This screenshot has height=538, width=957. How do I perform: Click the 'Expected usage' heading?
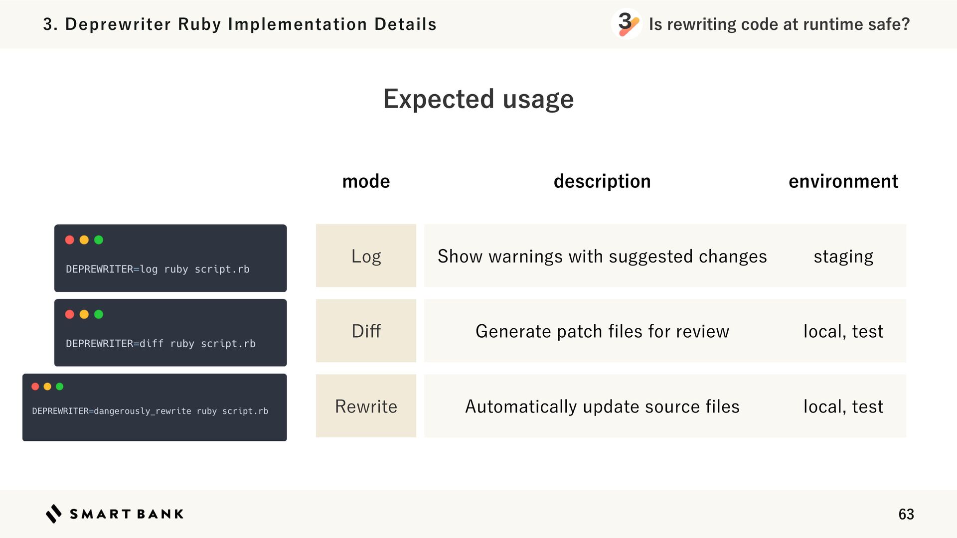pyautogui.click(x=478, y=99)
